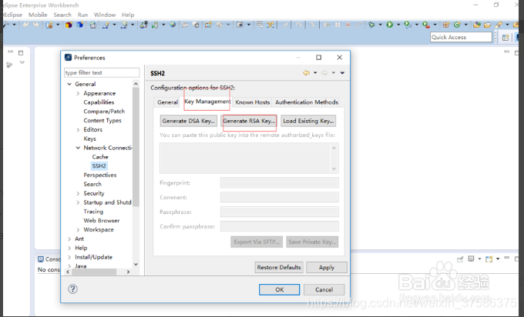This screenshot has width=524, height=317.
Task: Collapse the Network Connections tree node
Action: point(78,148)
